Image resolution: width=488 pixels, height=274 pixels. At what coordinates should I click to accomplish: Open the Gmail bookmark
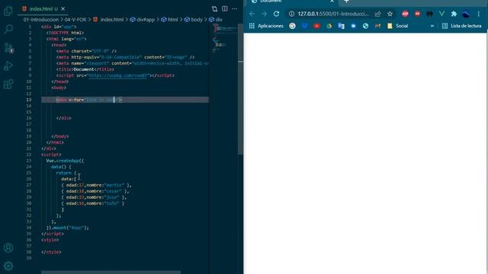[378, 26]
